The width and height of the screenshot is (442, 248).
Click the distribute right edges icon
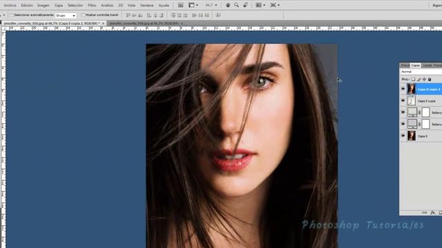pos(206,15)
